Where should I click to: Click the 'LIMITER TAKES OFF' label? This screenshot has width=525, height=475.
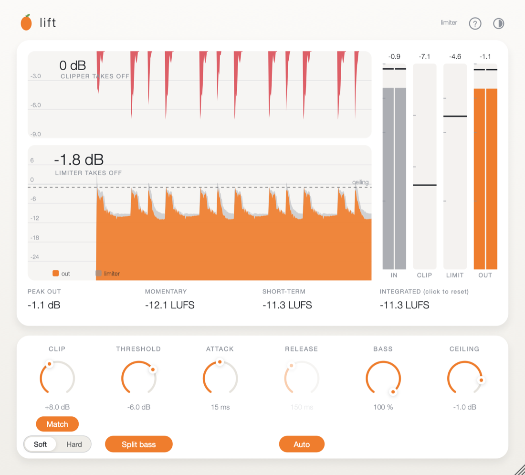[88, 173]
